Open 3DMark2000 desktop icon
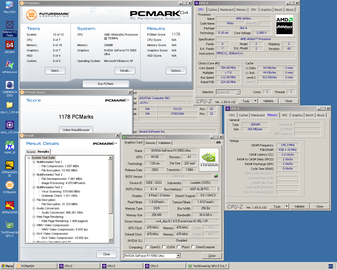 coord(9,208)
